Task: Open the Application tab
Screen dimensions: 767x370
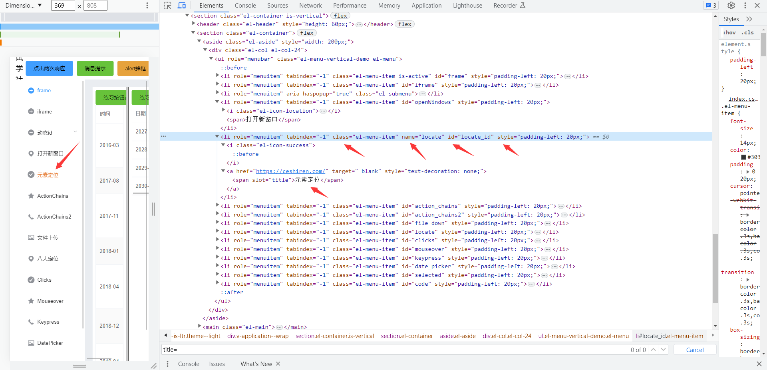Action: 427,6
